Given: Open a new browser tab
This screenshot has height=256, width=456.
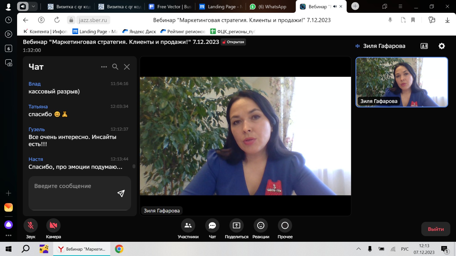Looking at the screenshot, I should point(355,6).
